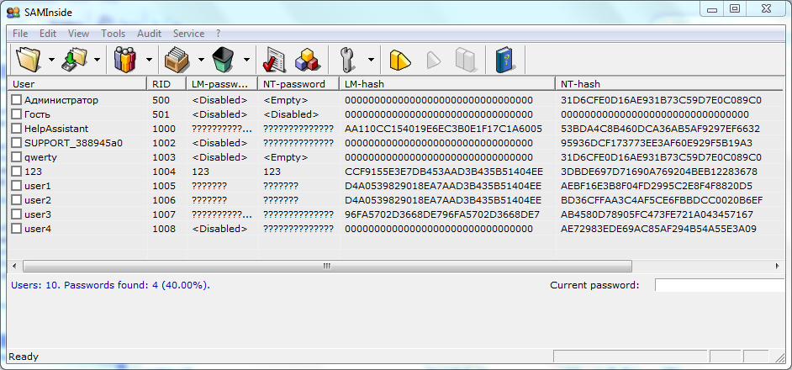Click the colored cubes icon
The height and width of the screenshot is (370, 792).
[x=307, y=60]
